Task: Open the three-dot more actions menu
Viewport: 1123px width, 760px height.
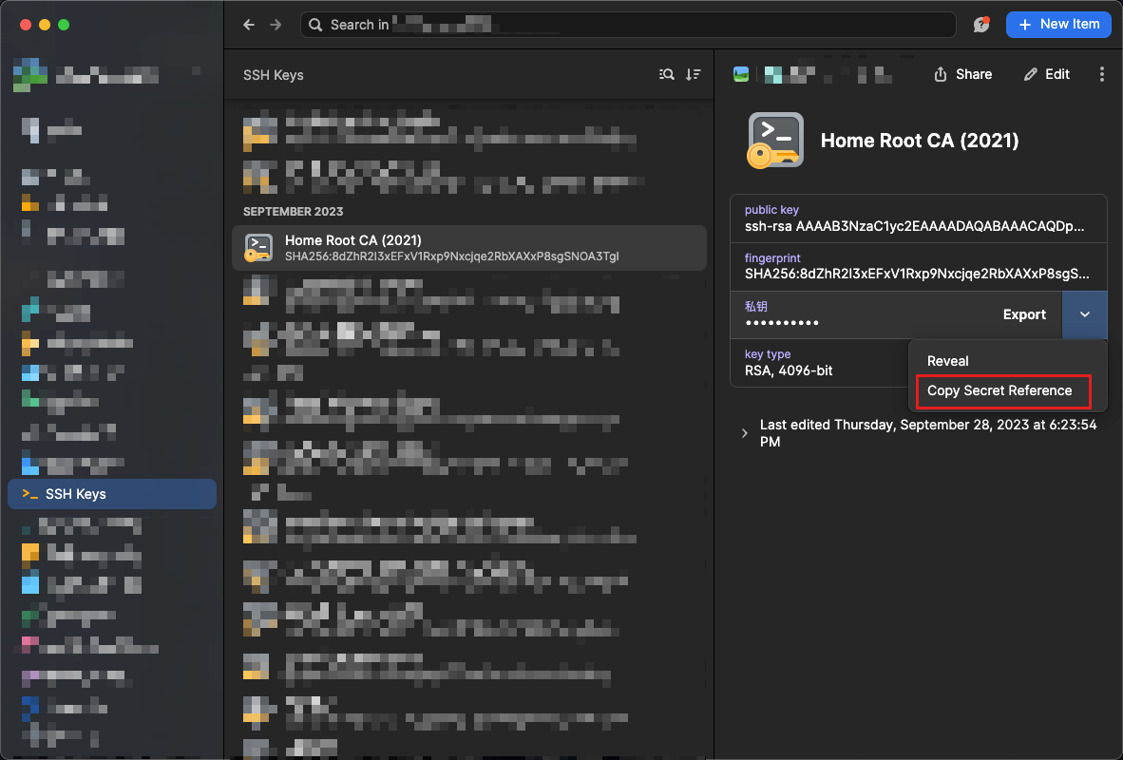Action: coord(1101,74)
